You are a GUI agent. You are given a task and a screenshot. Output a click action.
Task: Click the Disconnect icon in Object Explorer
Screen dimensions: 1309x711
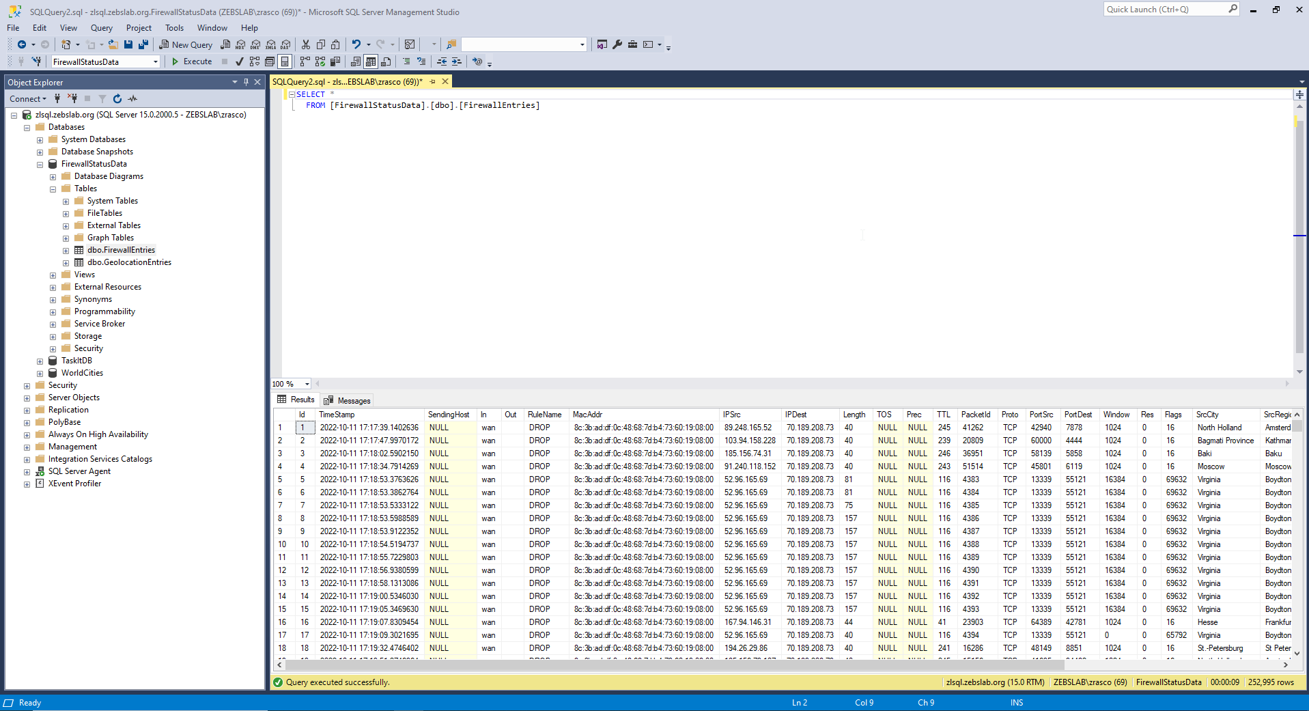[x=72, y=99]
